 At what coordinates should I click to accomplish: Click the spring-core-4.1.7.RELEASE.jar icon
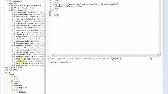click(x=15, y=12)
